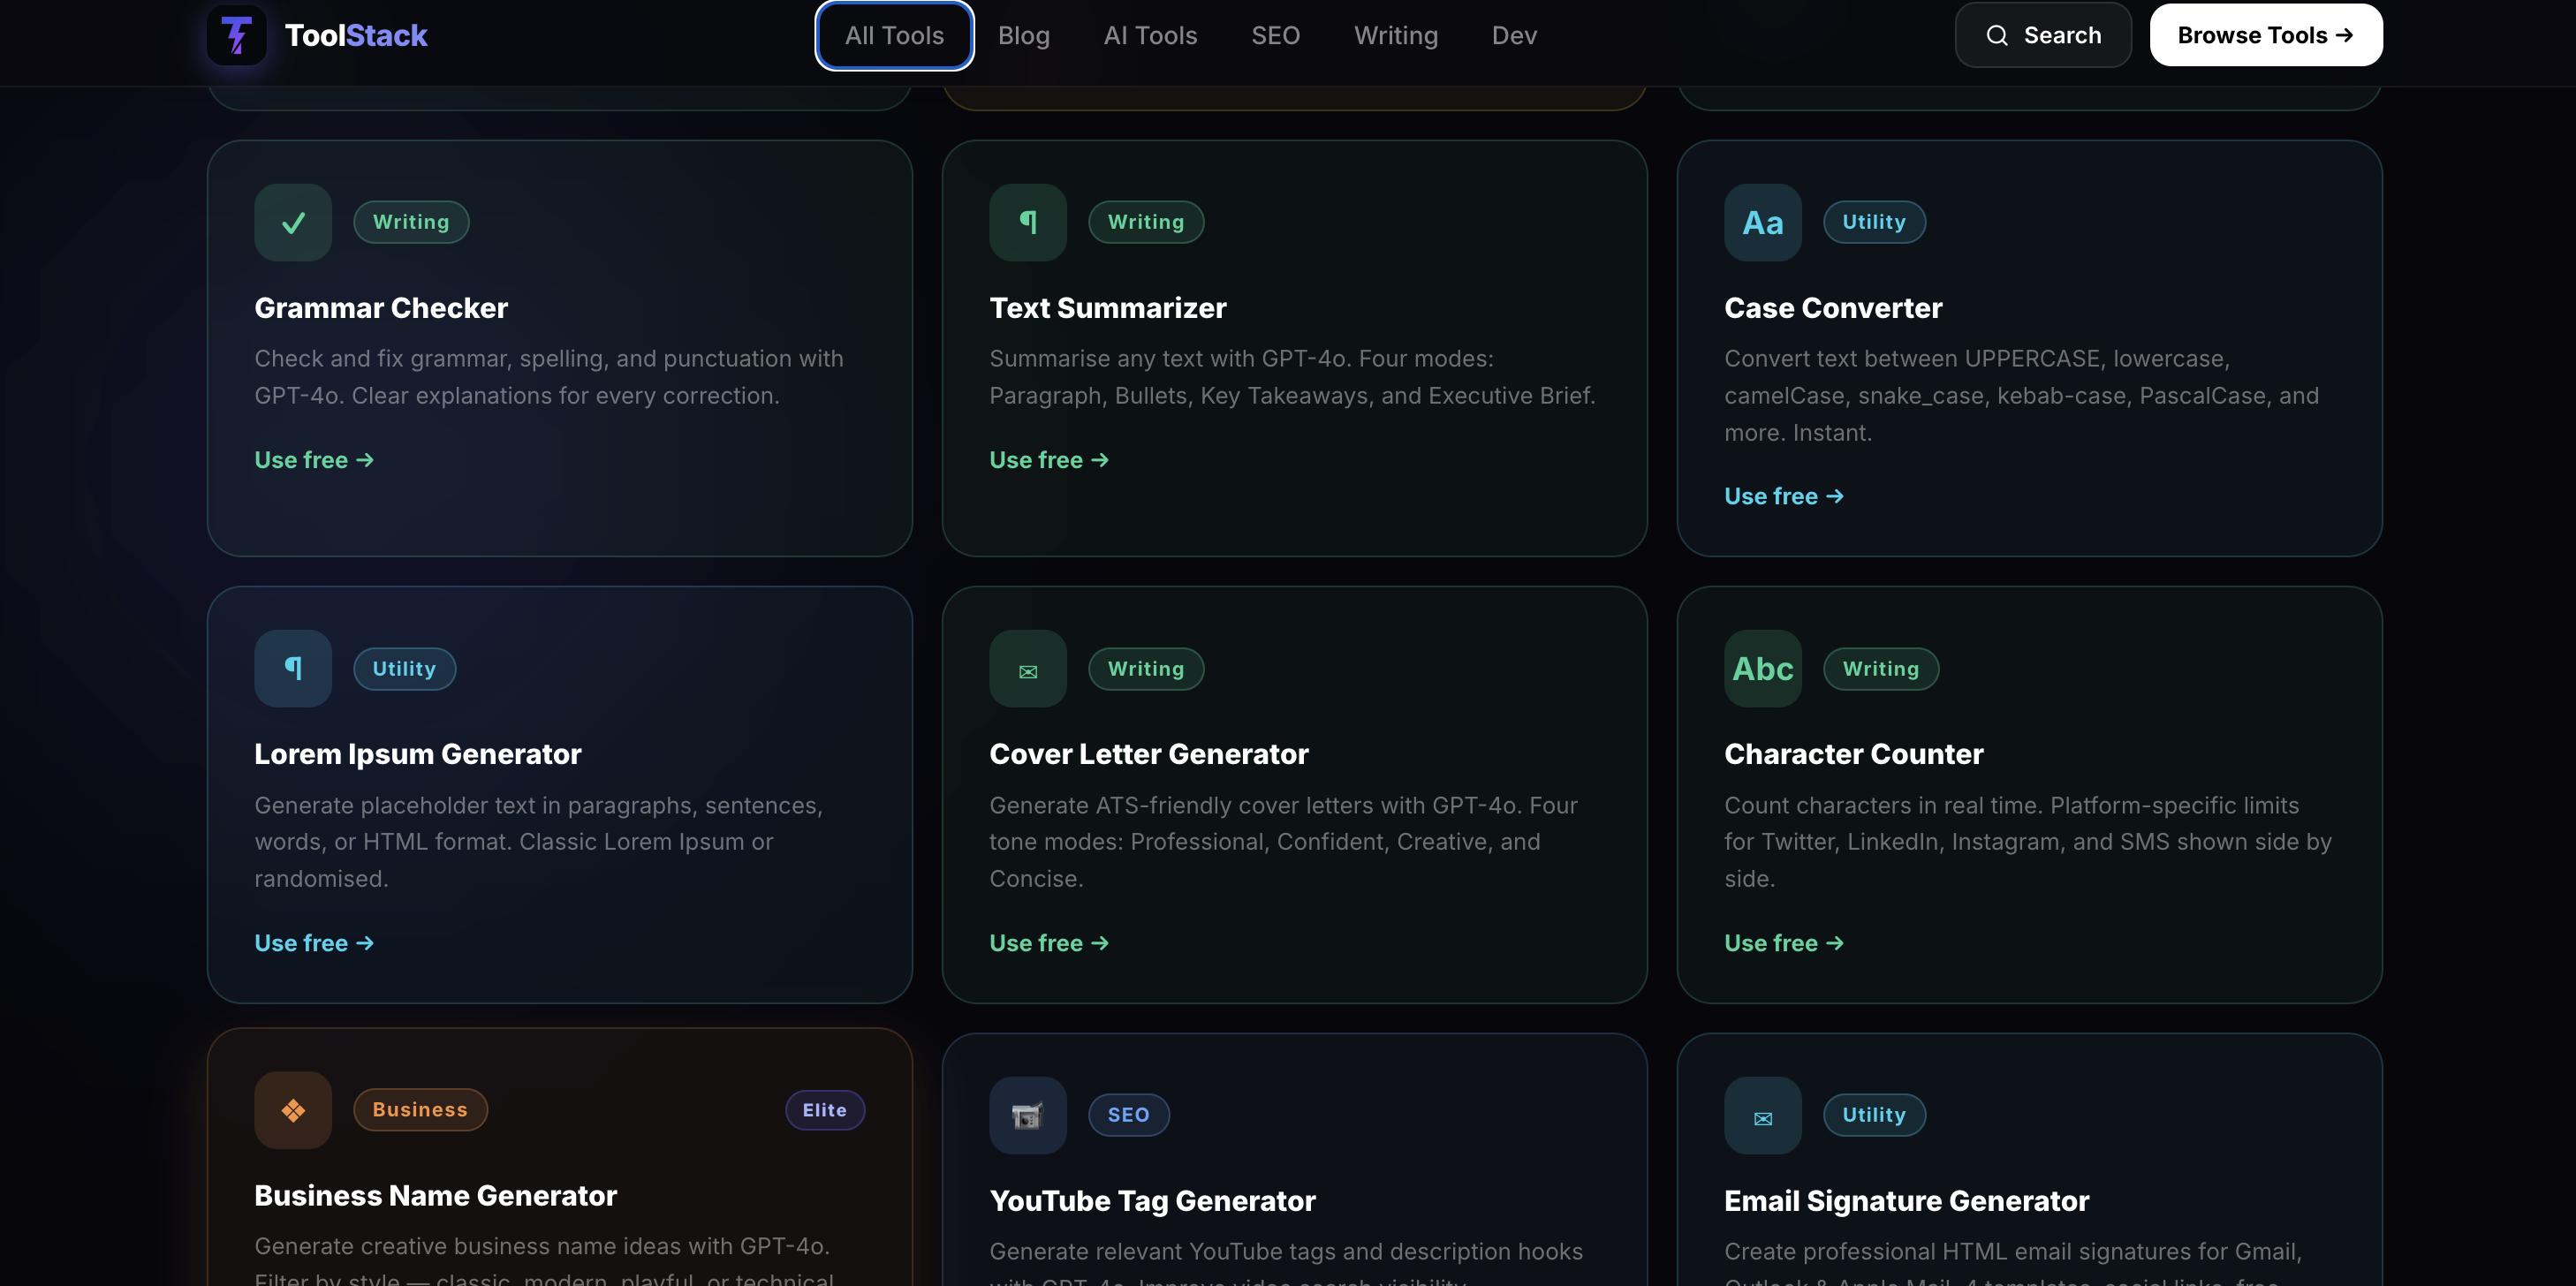Viewport: 2576px width, 1286px height.
Task: Click 'Use free' under Grammar Checker
Action: pyautogui.click(x=313, y=459)
